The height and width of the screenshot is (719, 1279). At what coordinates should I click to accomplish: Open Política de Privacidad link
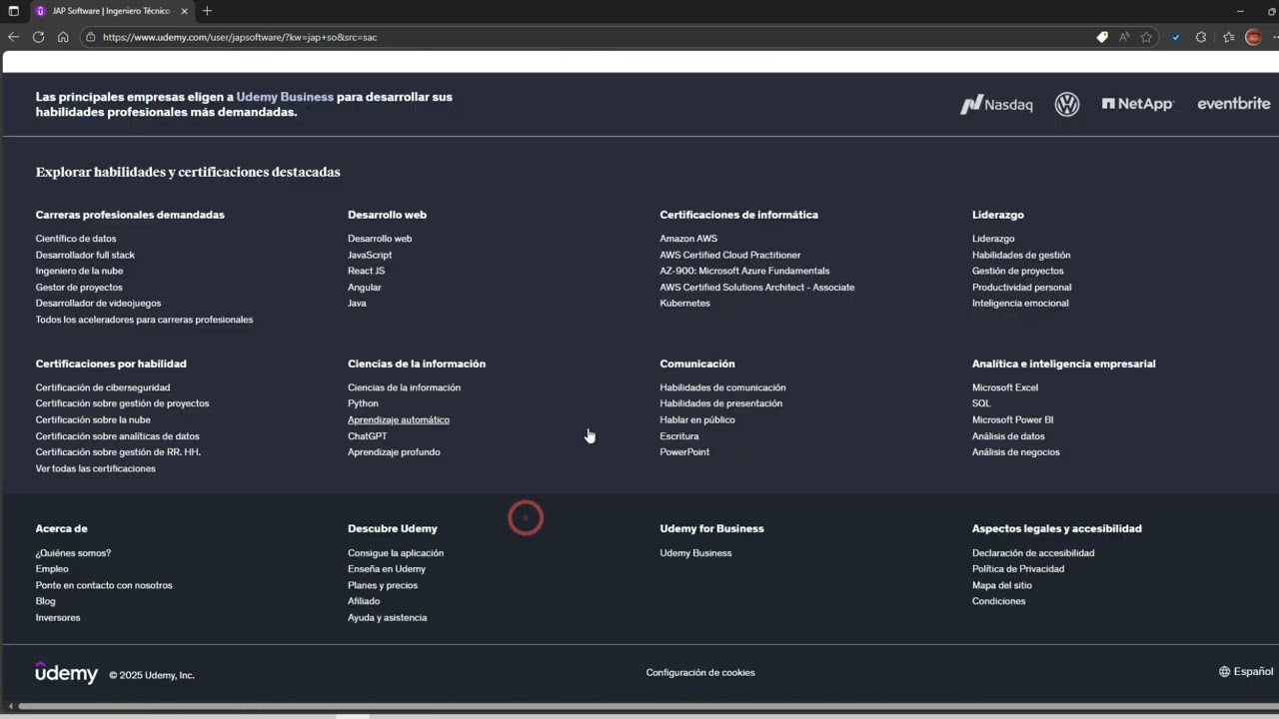[x=1018, y=569]
